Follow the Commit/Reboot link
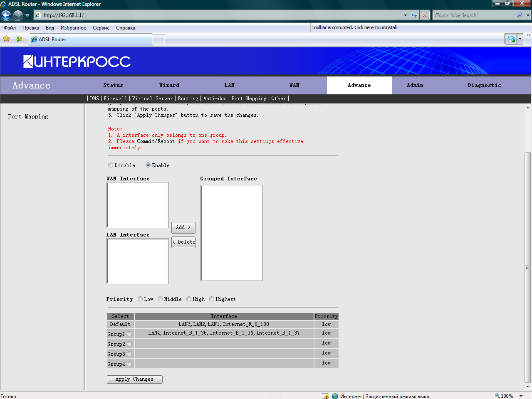 click(x=156, y=141)
